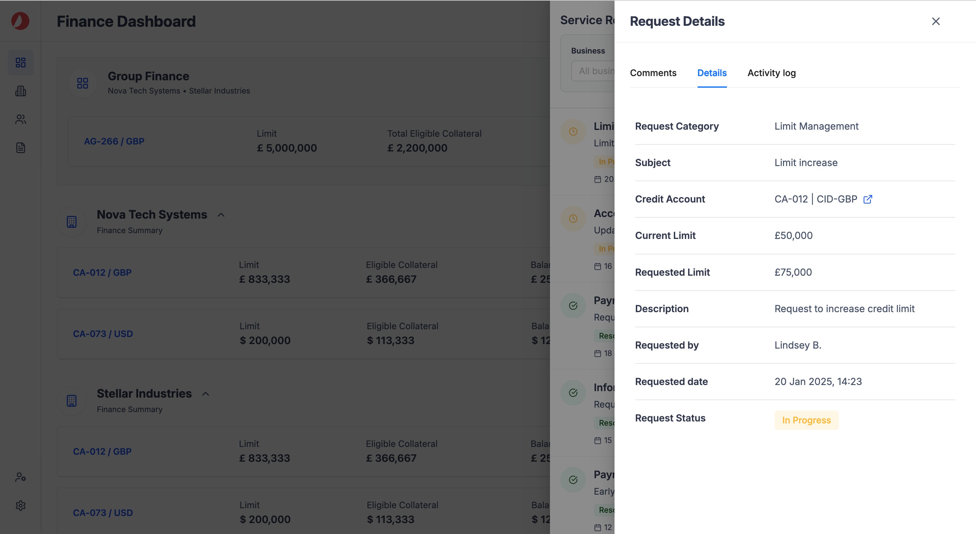
Task: Open the user settings icon in sidebar
Action: pyautogui.click(x=20, y=477)
